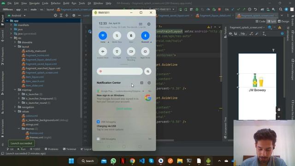
Task: Click design view options eye icon
Action: point(230,34)
